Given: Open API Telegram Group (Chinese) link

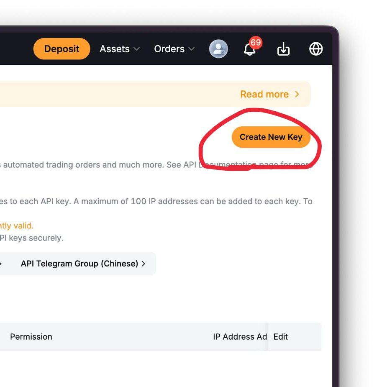Looking at the screenshot, I should 80,264.
